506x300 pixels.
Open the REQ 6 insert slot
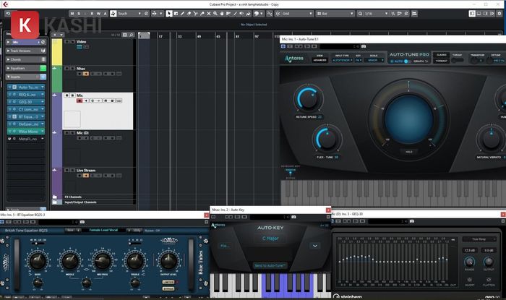[x=27, y=95]
